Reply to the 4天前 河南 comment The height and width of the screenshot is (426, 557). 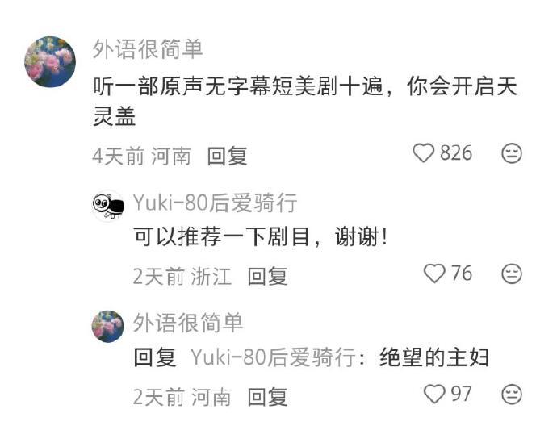(x=228, y=156)
